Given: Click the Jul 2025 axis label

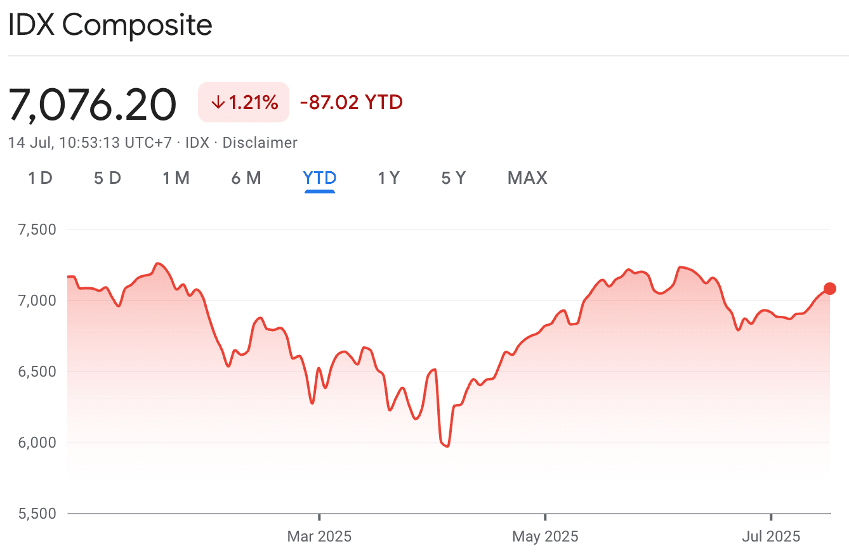Looking at the screenshot, I should tap(771, 536).
